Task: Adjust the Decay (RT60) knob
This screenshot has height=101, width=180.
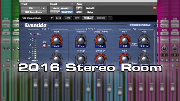Action: [x=101, y=40]
